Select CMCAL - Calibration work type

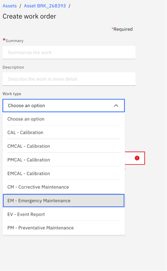click(64, 146)
